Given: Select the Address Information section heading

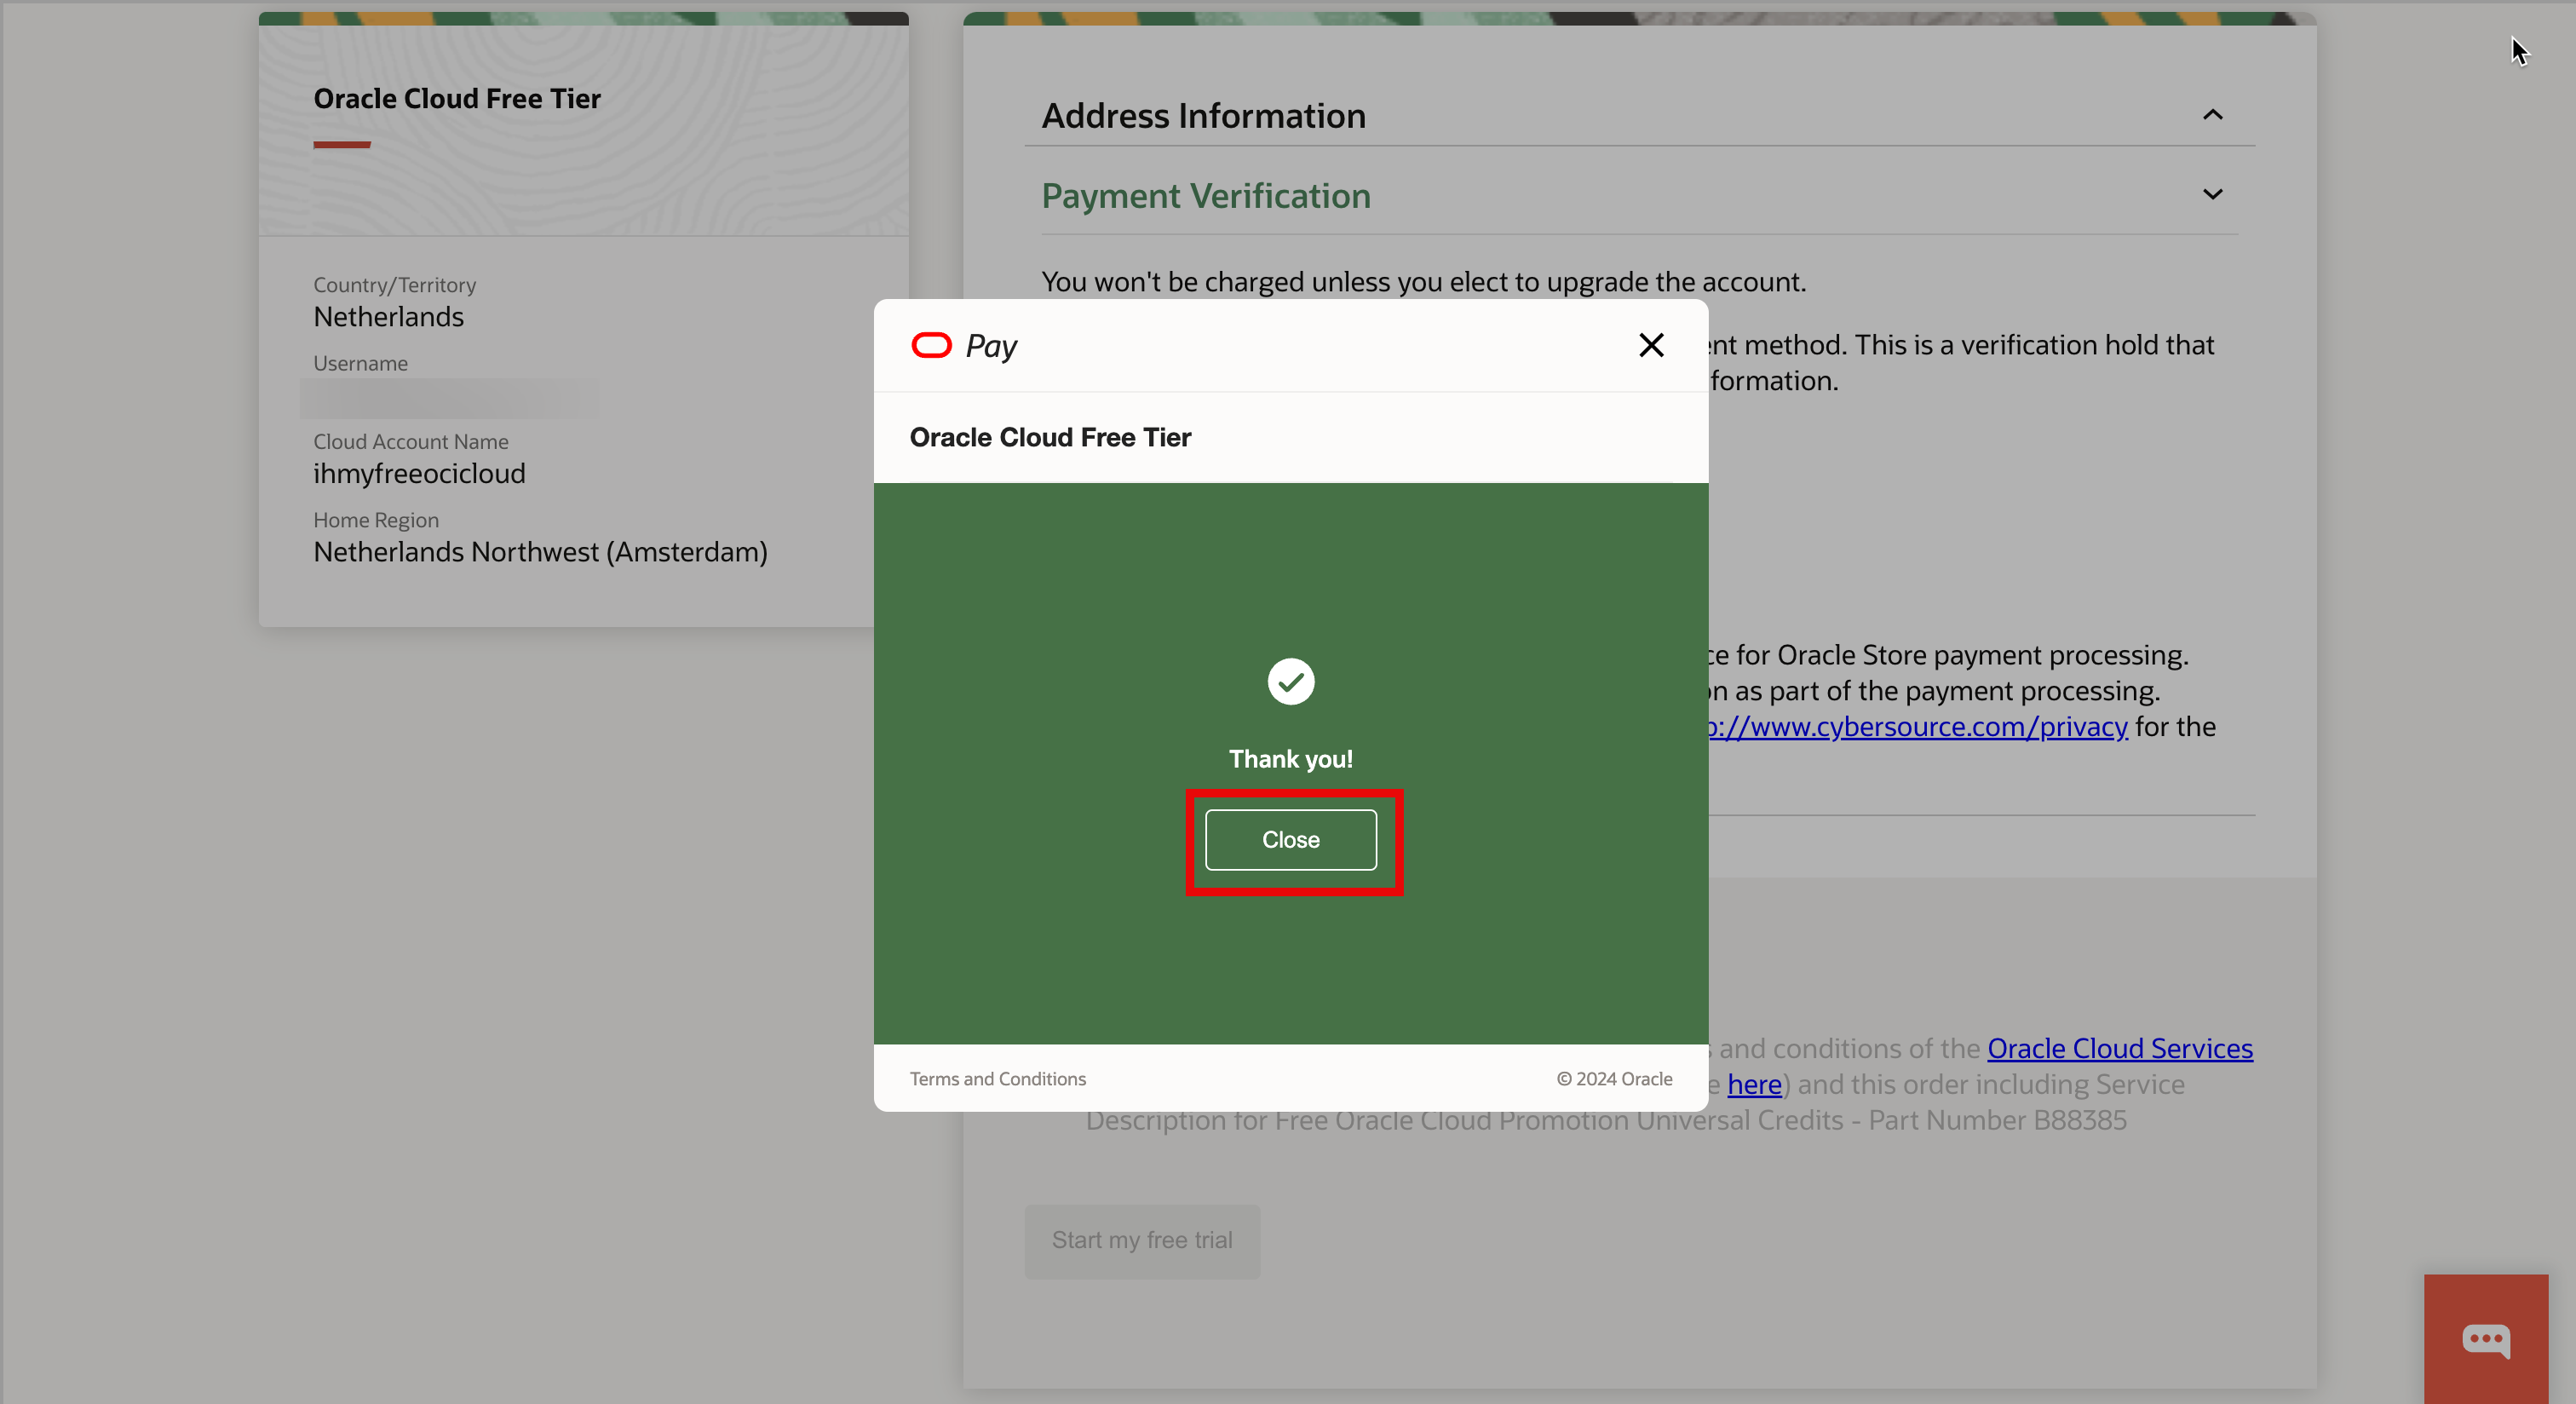Looking at the screenshot, I should tap(1203, 116).
